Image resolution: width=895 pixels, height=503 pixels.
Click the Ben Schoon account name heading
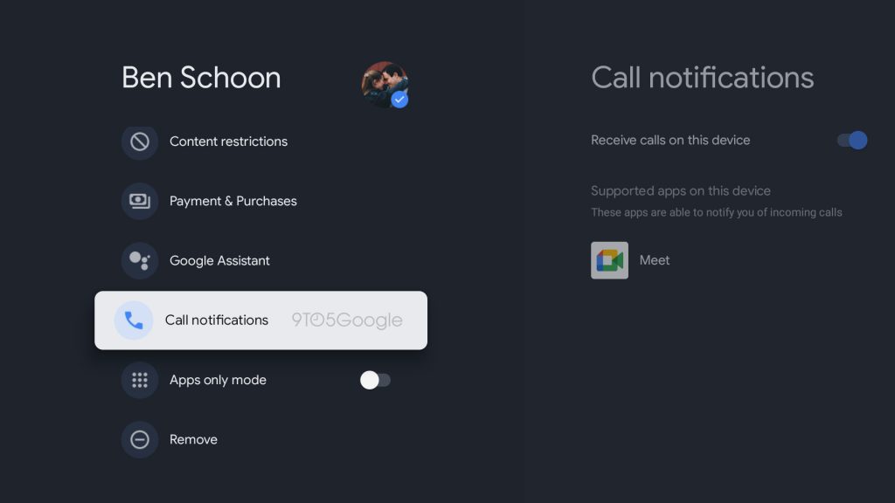click(x=201, y=78)
